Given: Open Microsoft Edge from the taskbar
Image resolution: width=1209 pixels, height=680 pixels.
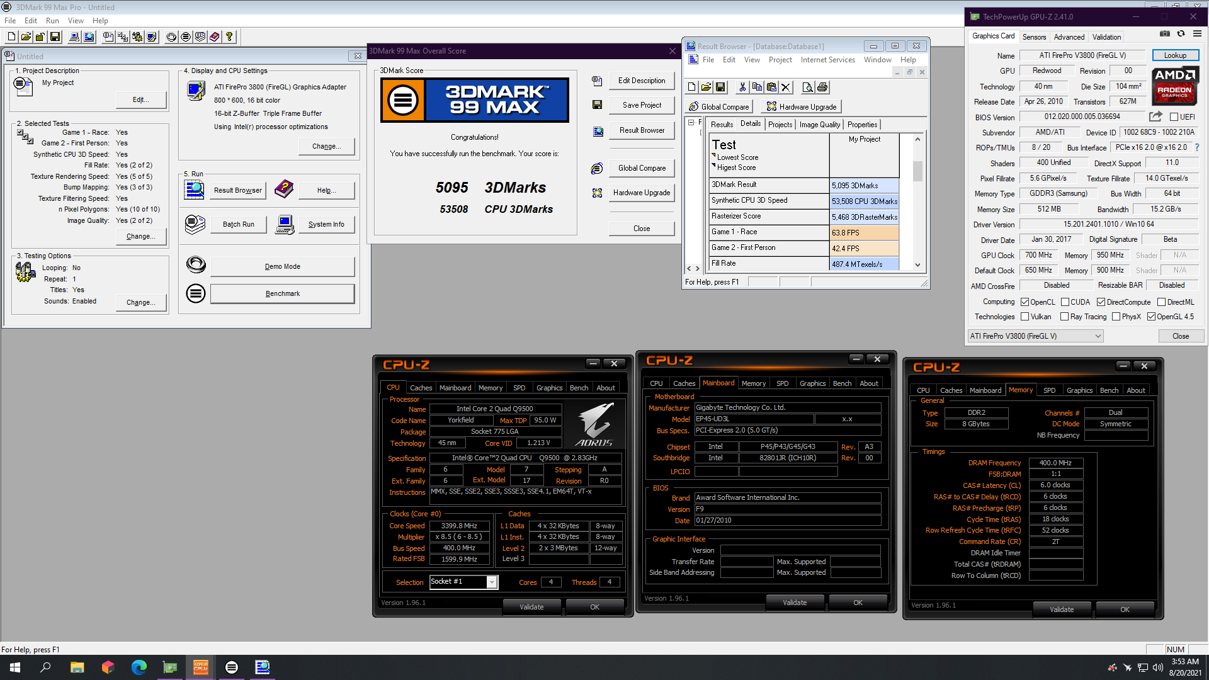Looking at the screenshot, I should point(139,667).
